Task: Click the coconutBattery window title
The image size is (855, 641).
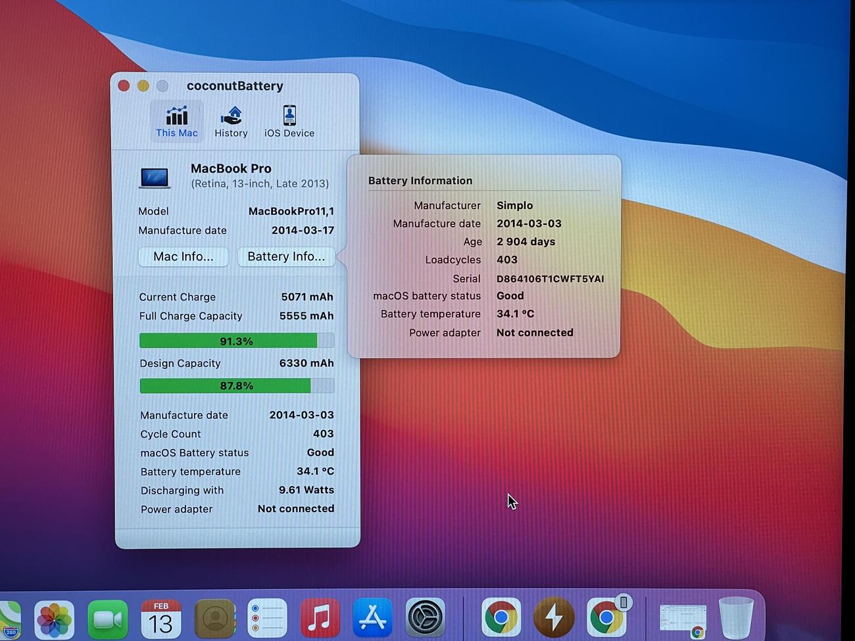Action: 235,85
